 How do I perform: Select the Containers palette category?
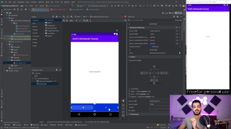(x=36, y=36)
